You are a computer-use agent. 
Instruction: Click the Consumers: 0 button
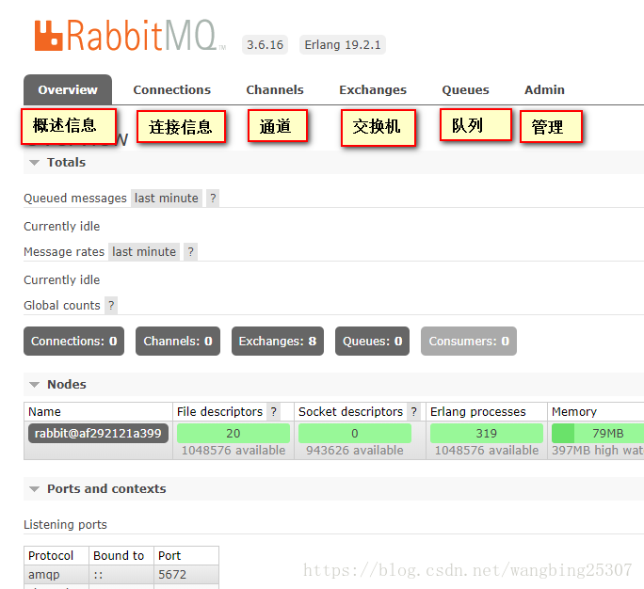469,342
